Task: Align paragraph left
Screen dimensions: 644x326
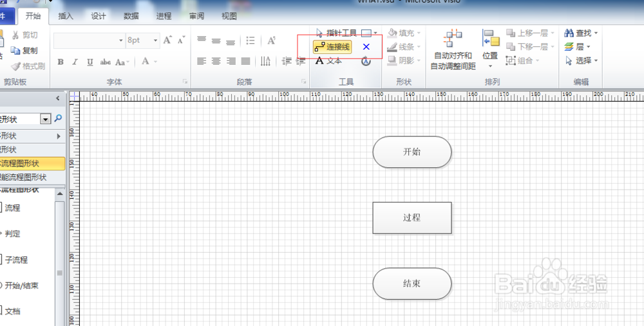Action: coord(201,61)
